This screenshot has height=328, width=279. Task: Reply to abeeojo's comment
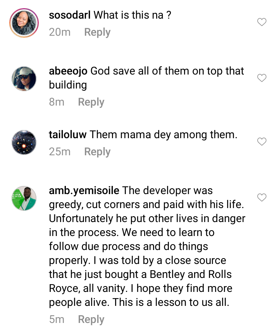pos(91,102)
